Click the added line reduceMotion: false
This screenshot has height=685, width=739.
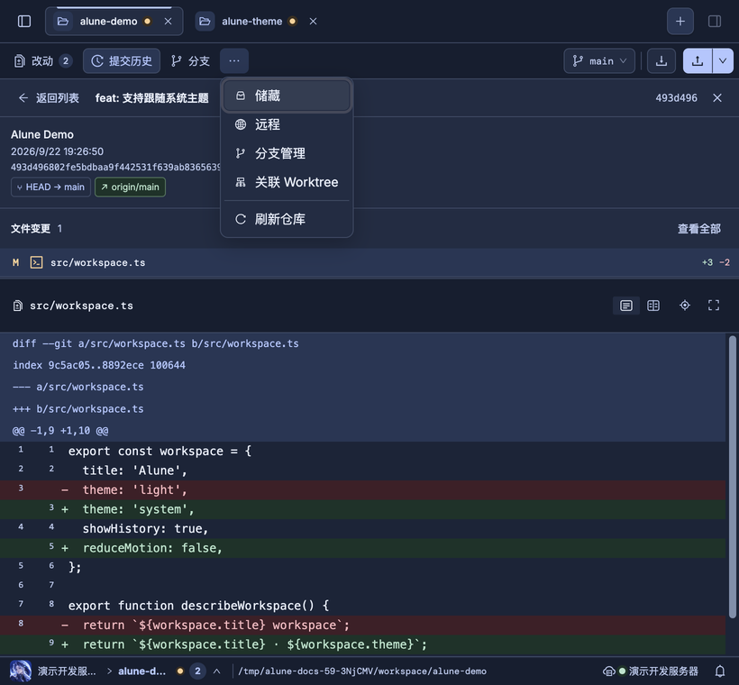363,548
